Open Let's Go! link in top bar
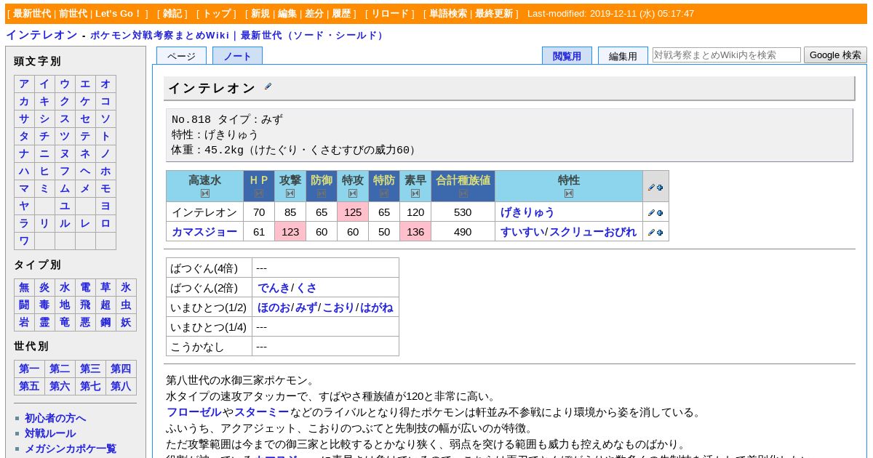Screen dimensions: 873x458 119,14
